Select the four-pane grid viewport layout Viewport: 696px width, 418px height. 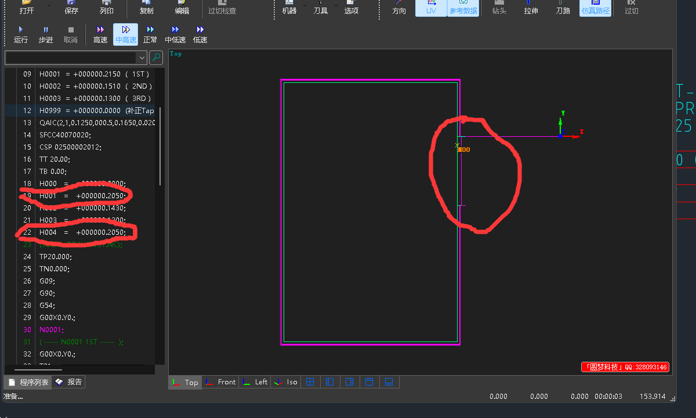[310, 382]
